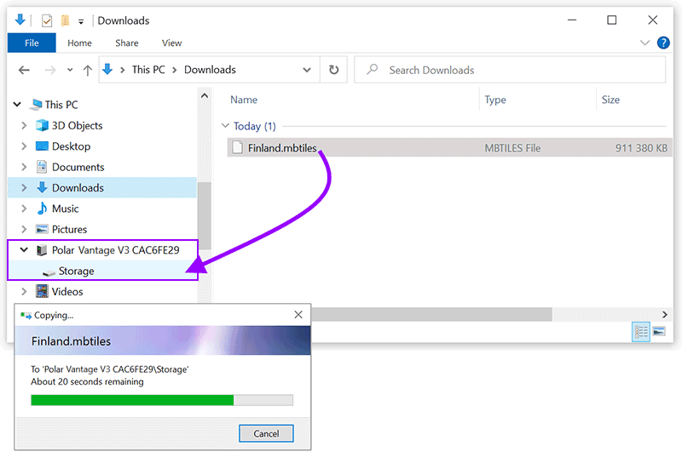The image size is (682, 463).
Task: Go up one folder with Up arrow
Action: coord(87,70)
